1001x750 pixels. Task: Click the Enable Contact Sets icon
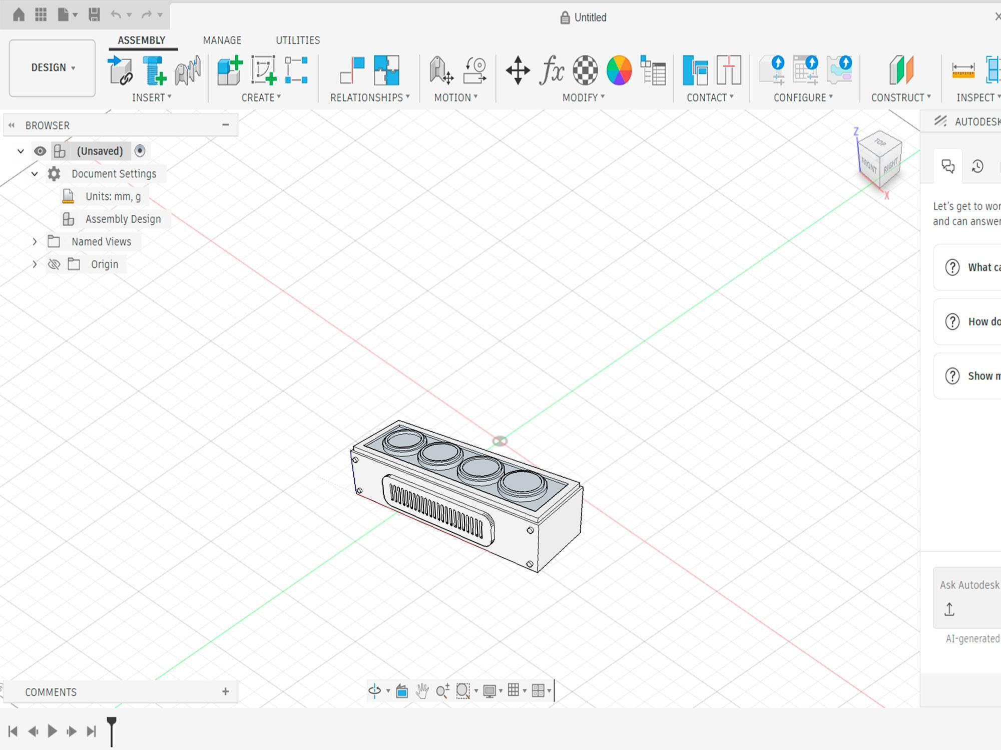coord(695,70)
